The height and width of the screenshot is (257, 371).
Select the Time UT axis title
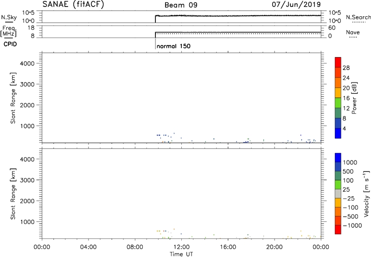pyautogui.click(x=181, y=254)
